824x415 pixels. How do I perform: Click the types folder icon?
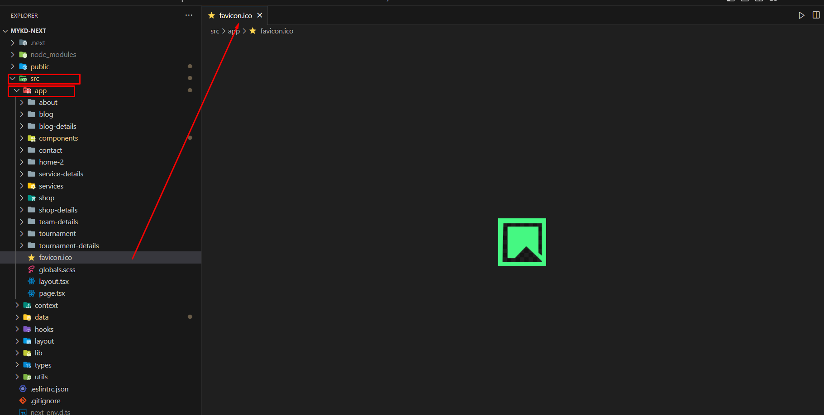[x=27, y=365]
